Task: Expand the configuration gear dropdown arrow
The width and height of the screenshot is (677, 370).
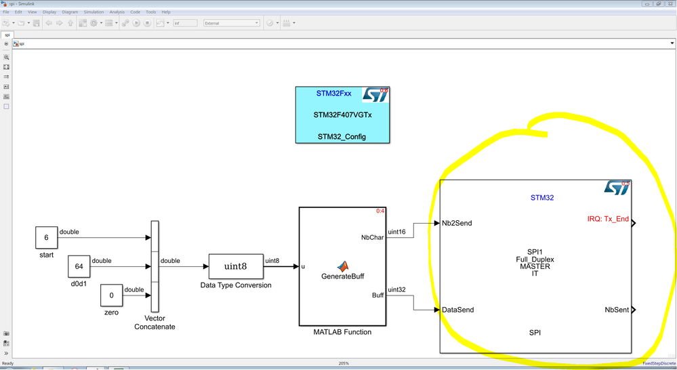Action: tap(101, 23)
